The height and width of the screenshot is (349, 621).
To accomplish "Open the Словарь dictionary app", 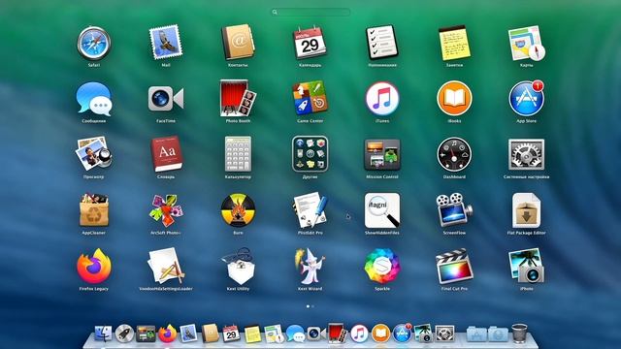I will point(166,154).
